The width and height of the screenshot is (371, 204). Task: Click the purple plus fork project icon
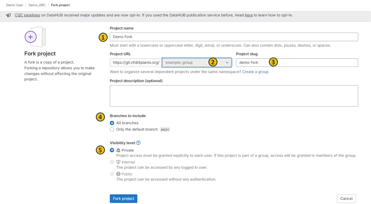[30, 37]
